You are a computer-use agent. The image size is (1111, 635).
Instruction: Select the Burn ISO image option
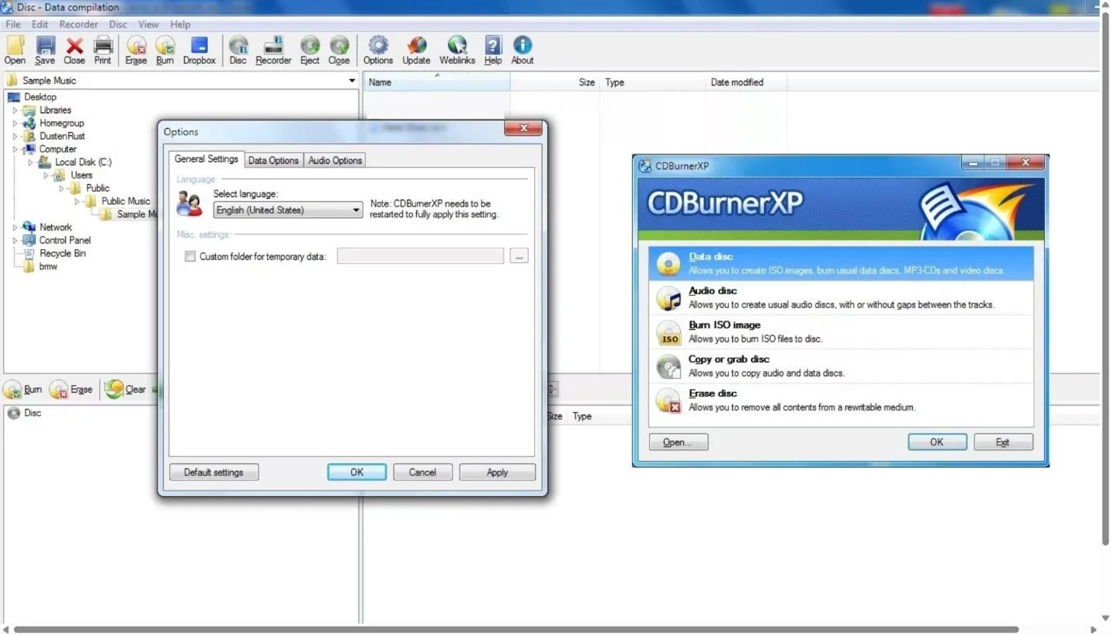point(841,331)
